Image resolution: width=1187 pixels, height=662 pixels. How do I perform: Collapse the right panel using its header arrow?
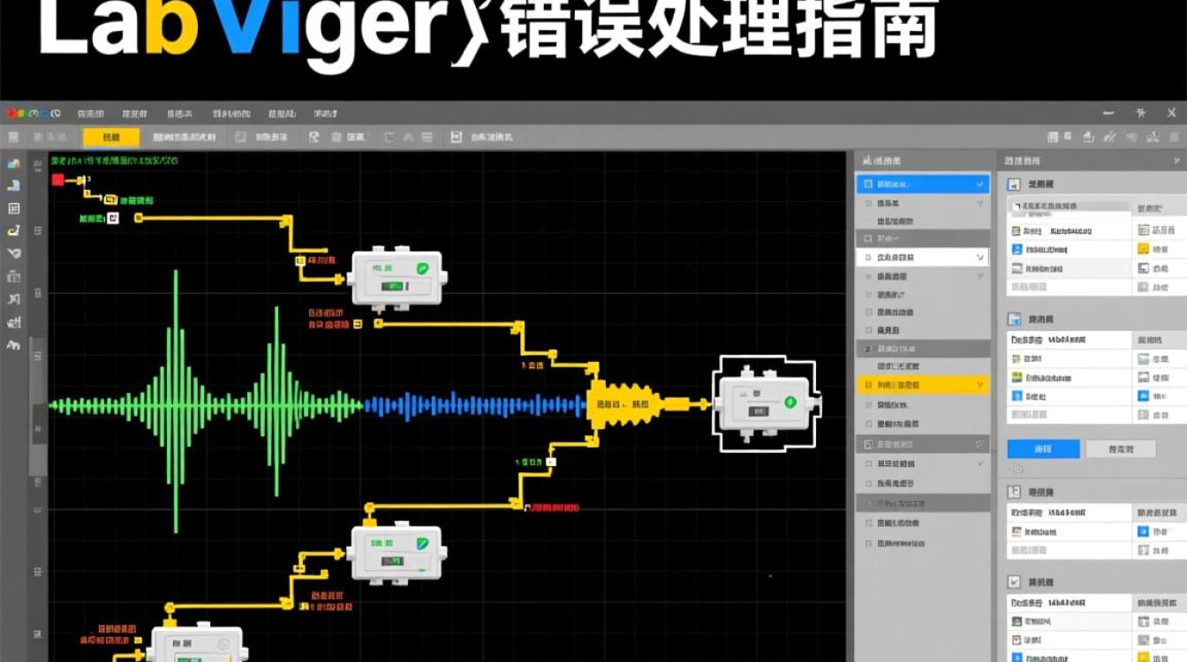tap(1176, 161)
